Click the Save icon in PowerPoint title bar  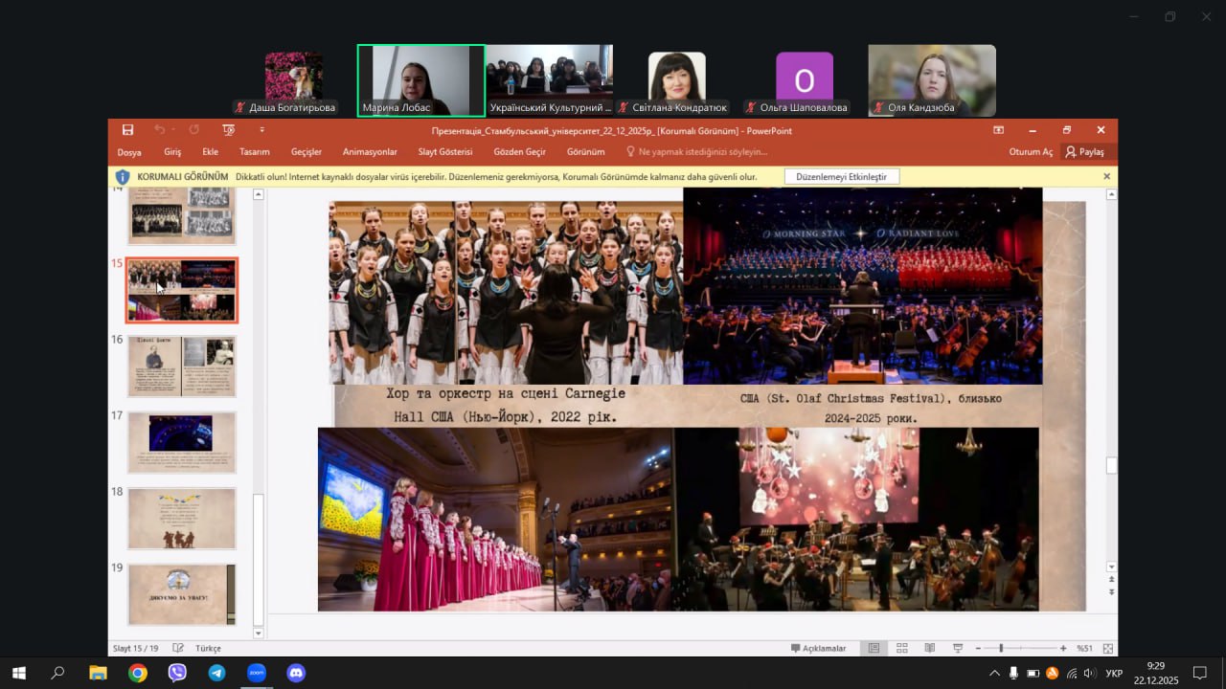coord(127,130)
